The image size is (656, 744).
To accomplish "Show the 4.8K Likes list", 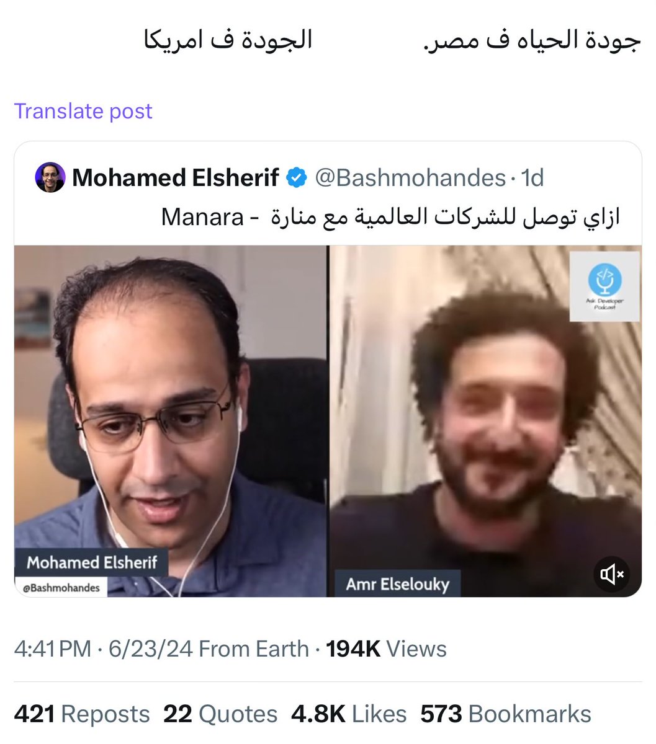I will [x=349, y=714].
